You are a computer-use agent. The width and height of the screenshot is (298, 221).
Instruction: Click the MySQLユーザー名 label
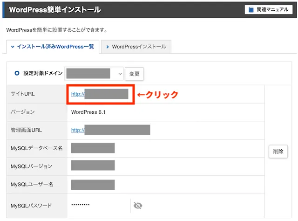coord(32,184)
